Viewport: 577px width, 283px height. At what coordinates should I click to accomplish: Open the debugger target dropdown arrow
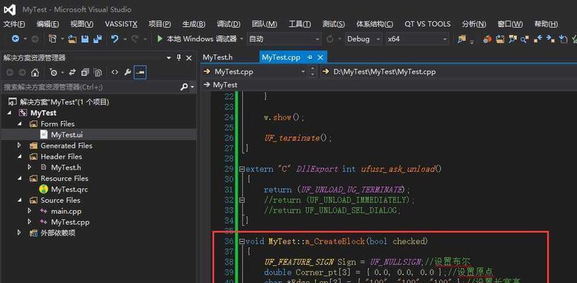(241, 39)
